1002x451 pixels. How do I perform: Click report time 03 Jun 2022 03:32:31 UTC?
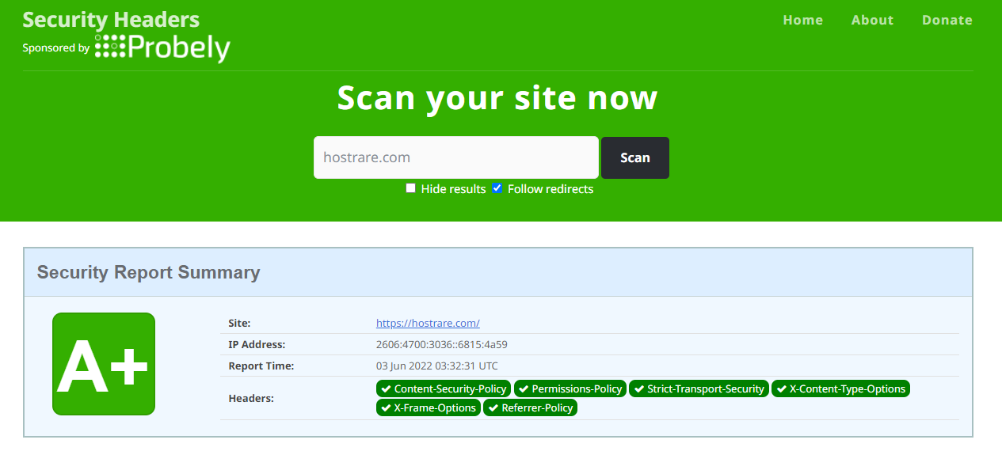click(437, 366)
